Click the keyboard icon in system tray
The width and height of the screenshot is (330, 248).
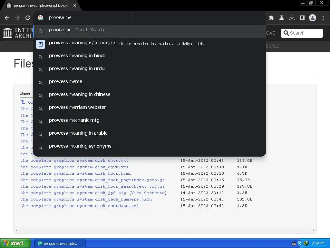coord(294,243)
